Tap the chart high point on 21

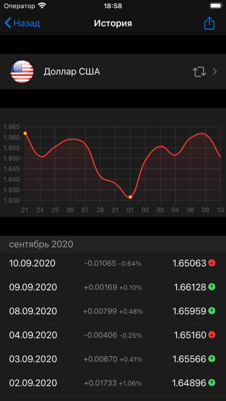(25, 133)
